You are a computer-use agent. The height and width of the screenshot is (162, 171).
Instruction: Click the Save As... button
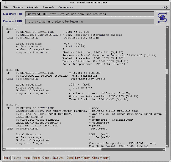[59, 158]
